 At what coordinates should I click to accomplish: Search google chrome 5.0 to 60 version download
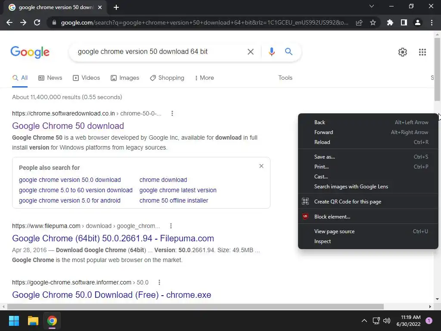[x=76, y=190]
